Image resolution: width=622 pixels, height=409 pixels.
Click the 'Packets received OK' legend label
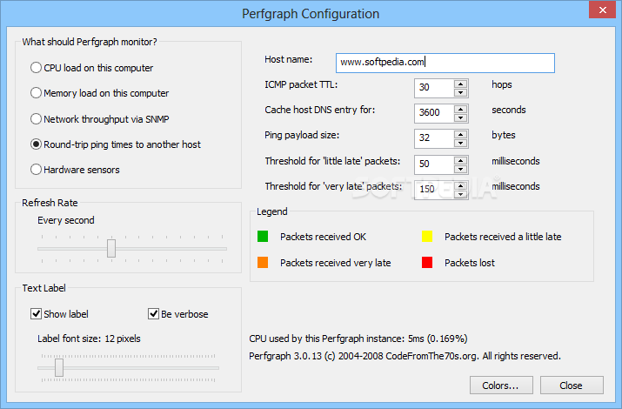[x=323, y=237]
